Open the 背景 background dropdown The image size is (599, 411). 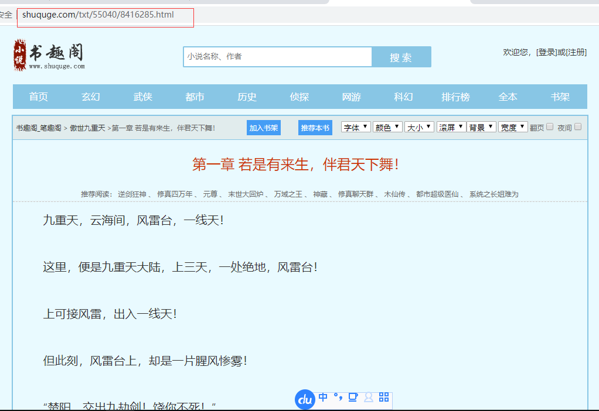pyautogui.click(x=481, y=127)
